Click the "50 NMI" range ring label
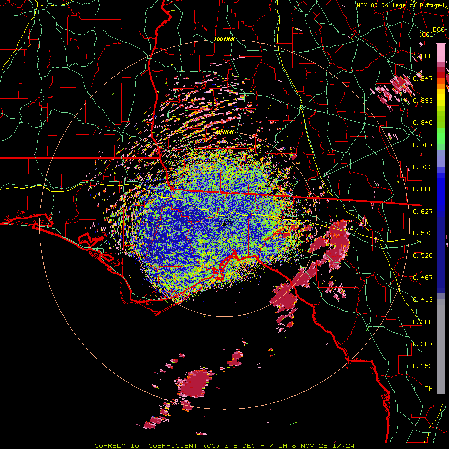The width and height of the screenshot is (449, 449). [224, 132]
